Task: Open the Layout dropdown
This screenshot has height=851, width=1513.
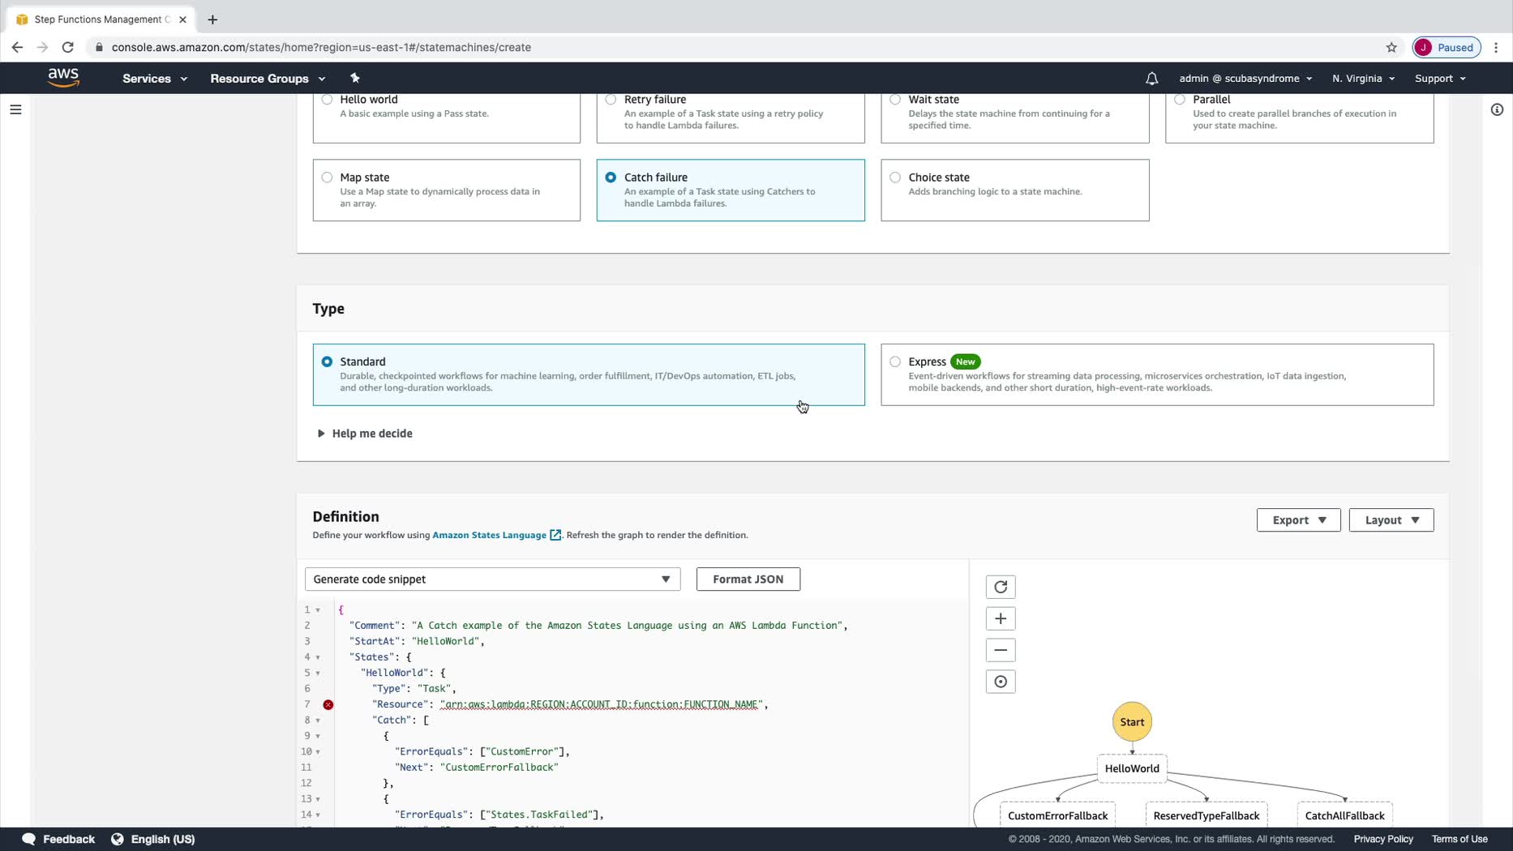Action: point(1391,520)
